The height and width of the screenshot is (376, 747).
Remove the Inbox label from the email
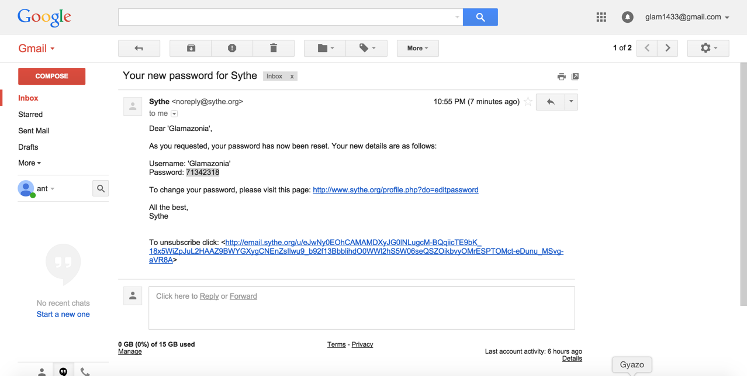292,77
